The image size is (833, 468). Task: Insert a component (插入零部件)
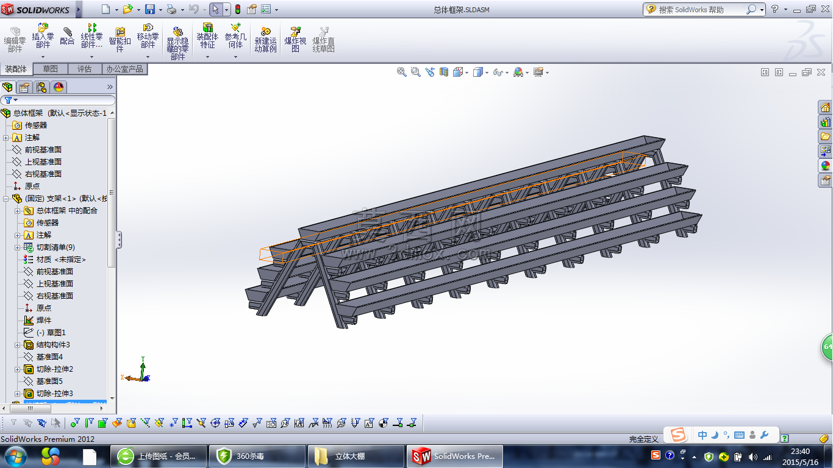pyautogui.click(x=43, y=37)
